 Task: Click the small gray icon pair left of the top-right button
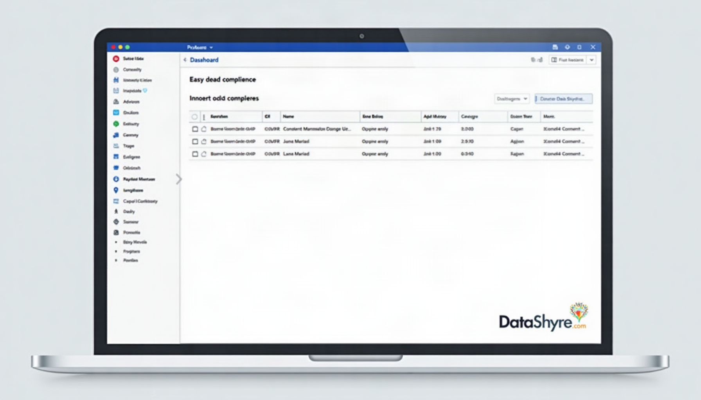pyautogui.click(x=537, y=60)
